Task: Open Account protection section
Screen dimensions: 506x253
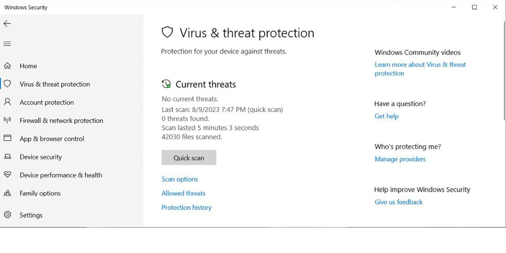Action: [46, 102]
